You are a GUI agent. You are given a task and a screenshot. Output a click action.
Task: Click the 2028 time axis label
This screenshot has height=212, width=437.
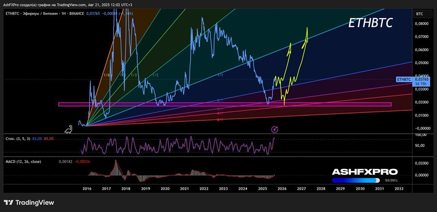321,188
